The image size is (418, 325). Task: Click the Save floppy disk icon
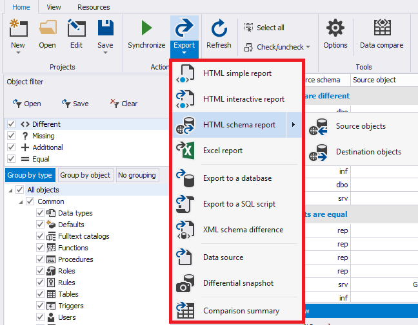[106, 28]
